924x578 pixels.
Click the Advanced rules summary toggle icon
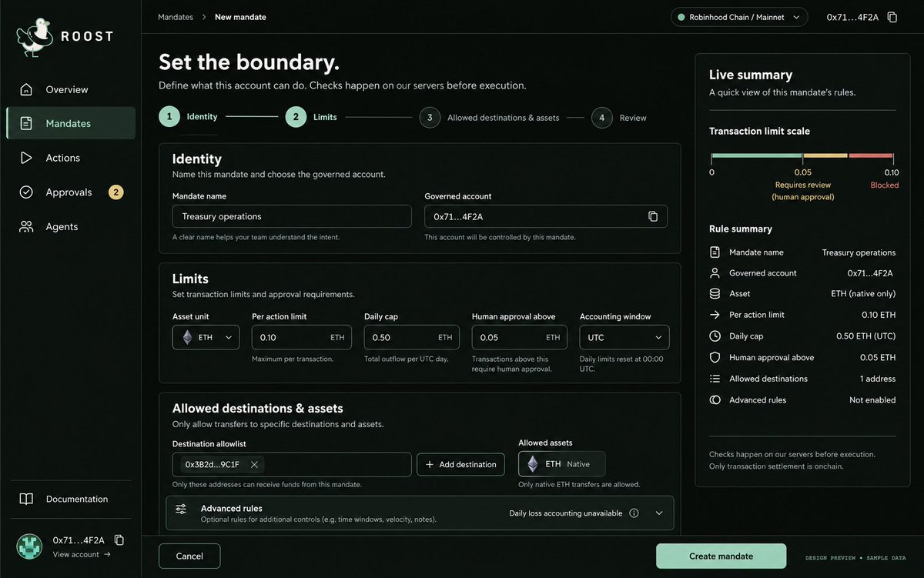click(x=715, y=400)
